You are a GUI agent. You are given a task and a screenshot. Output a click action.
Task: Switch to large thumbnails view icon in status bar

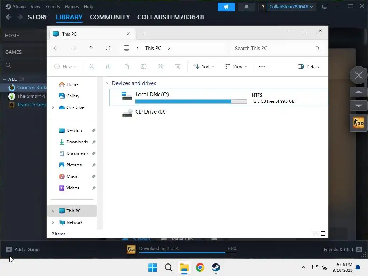click(323, 234)
